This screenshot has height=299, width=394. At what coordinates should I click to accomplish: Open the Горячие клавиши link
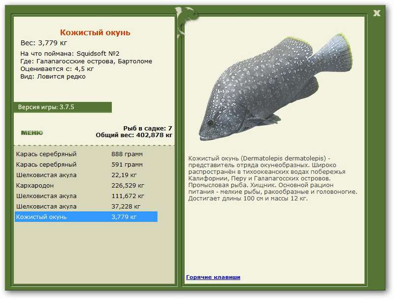[213, 277]
